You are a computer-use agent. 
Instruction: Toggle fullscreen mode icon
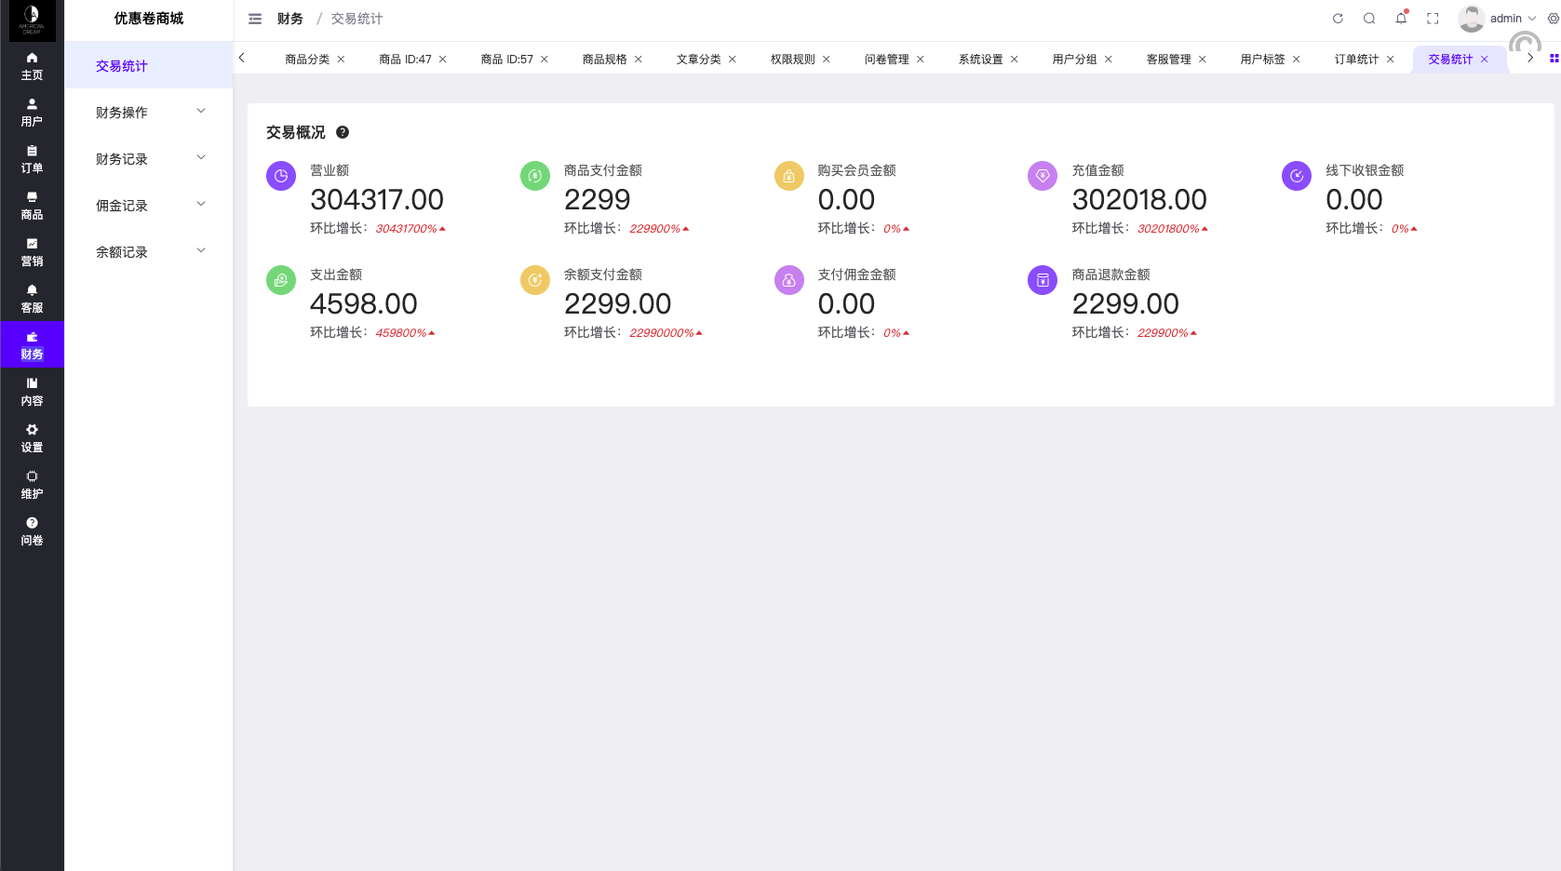coord(1433,19)
